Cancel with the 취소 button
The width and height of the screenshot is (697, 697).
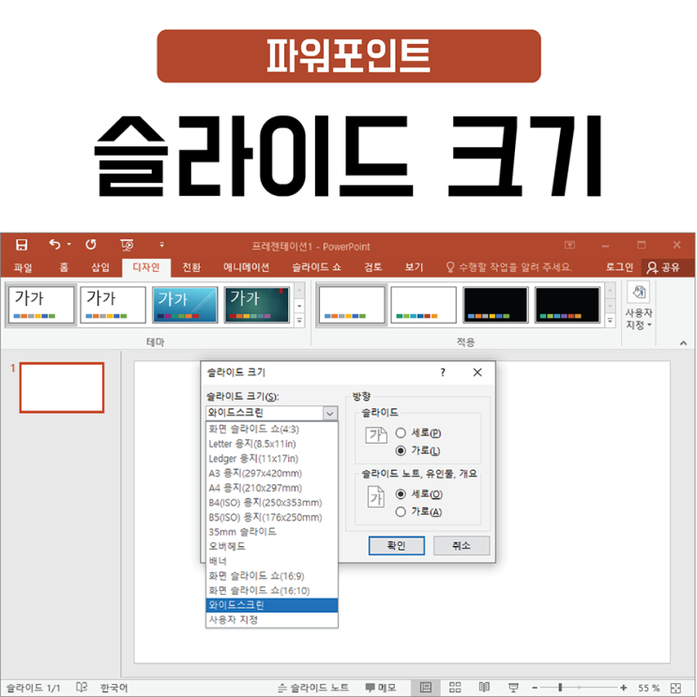click(x=462, y=545)
